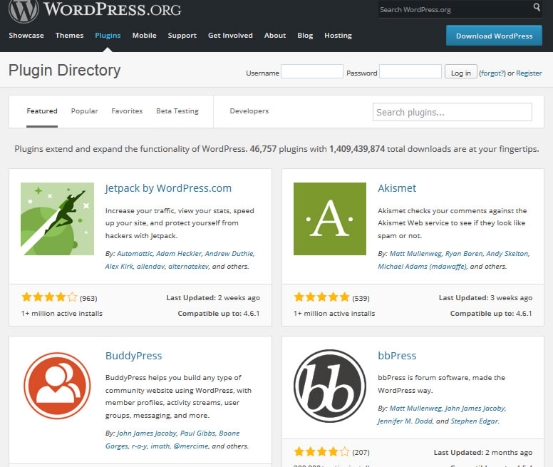Open the bbPress title link
Screen dimensions: 553x467
397,356
